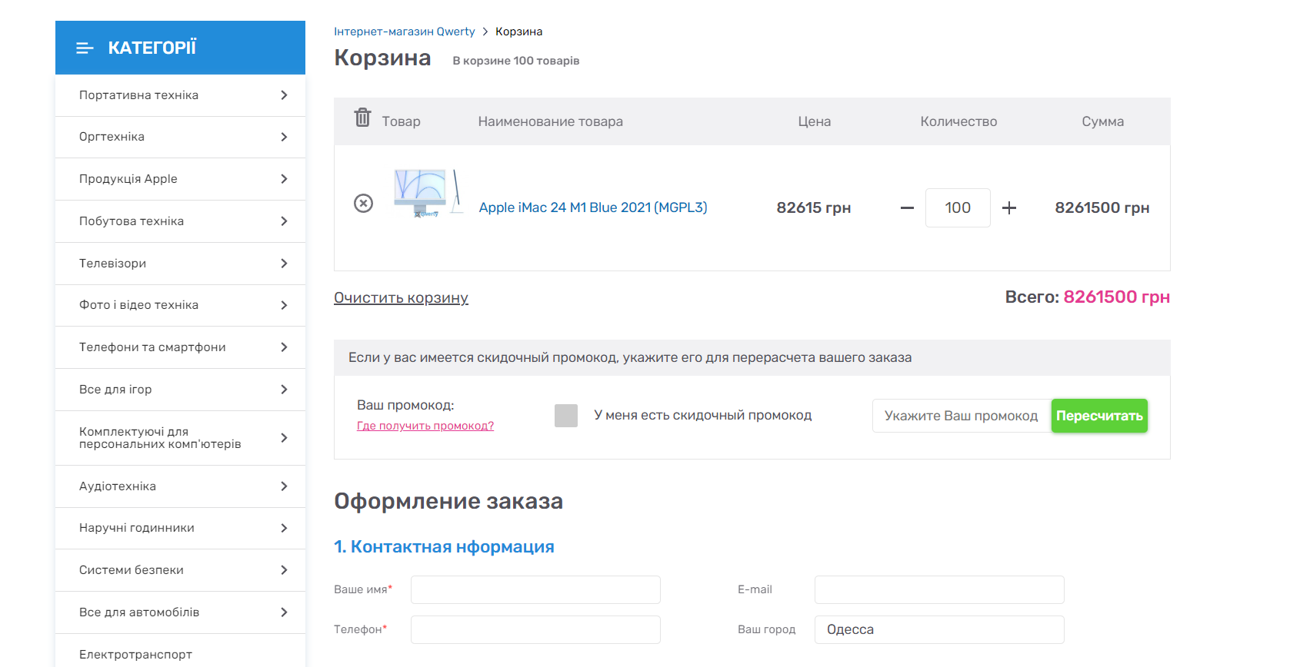Open the Все для ігор category
Screen dimensions: 1310x667
[x=115, y=390]
